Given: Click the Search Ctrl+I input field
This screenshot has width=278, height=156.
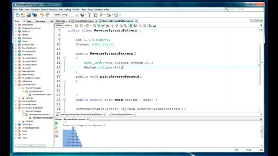Looking at the screenshot, I should click(246, 10).
